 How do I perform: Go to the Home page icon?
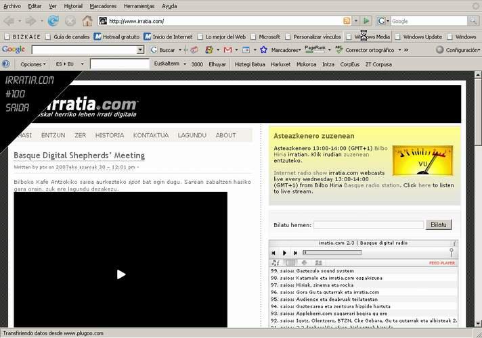coord(87,21)
